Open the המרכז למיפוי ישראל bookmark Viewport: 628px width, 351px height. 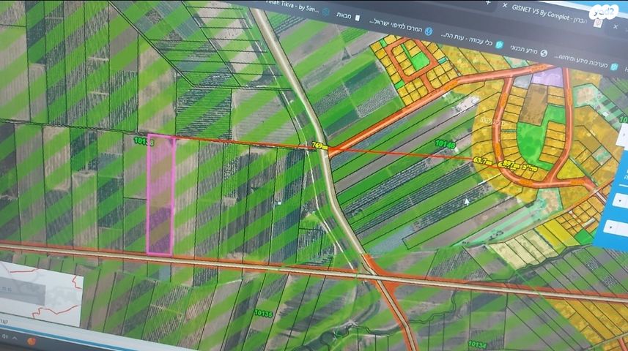point(396,25)
